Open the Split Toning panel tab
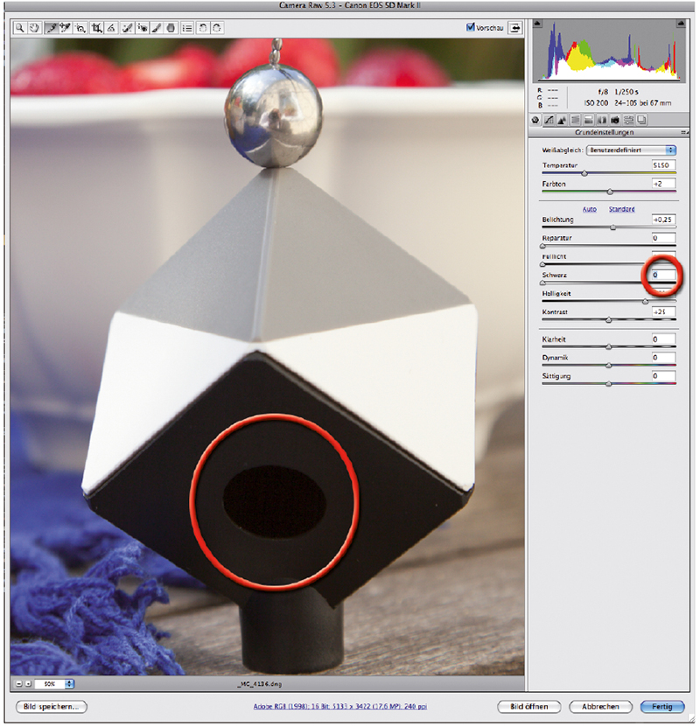This screenshot has height=726, width=700. (588, 120)
